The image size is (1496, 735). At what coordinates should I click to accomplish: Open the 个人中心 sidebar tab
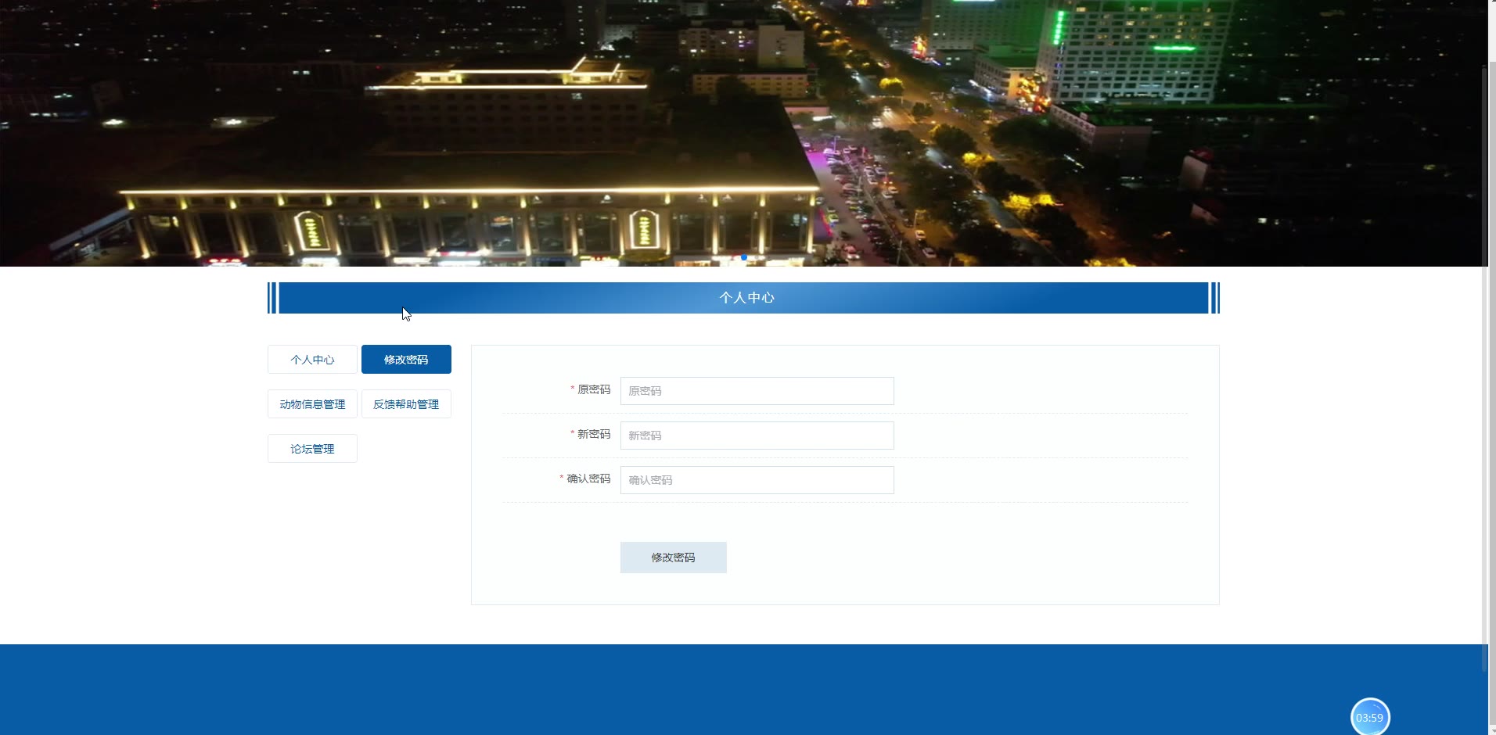pos(312,360)
